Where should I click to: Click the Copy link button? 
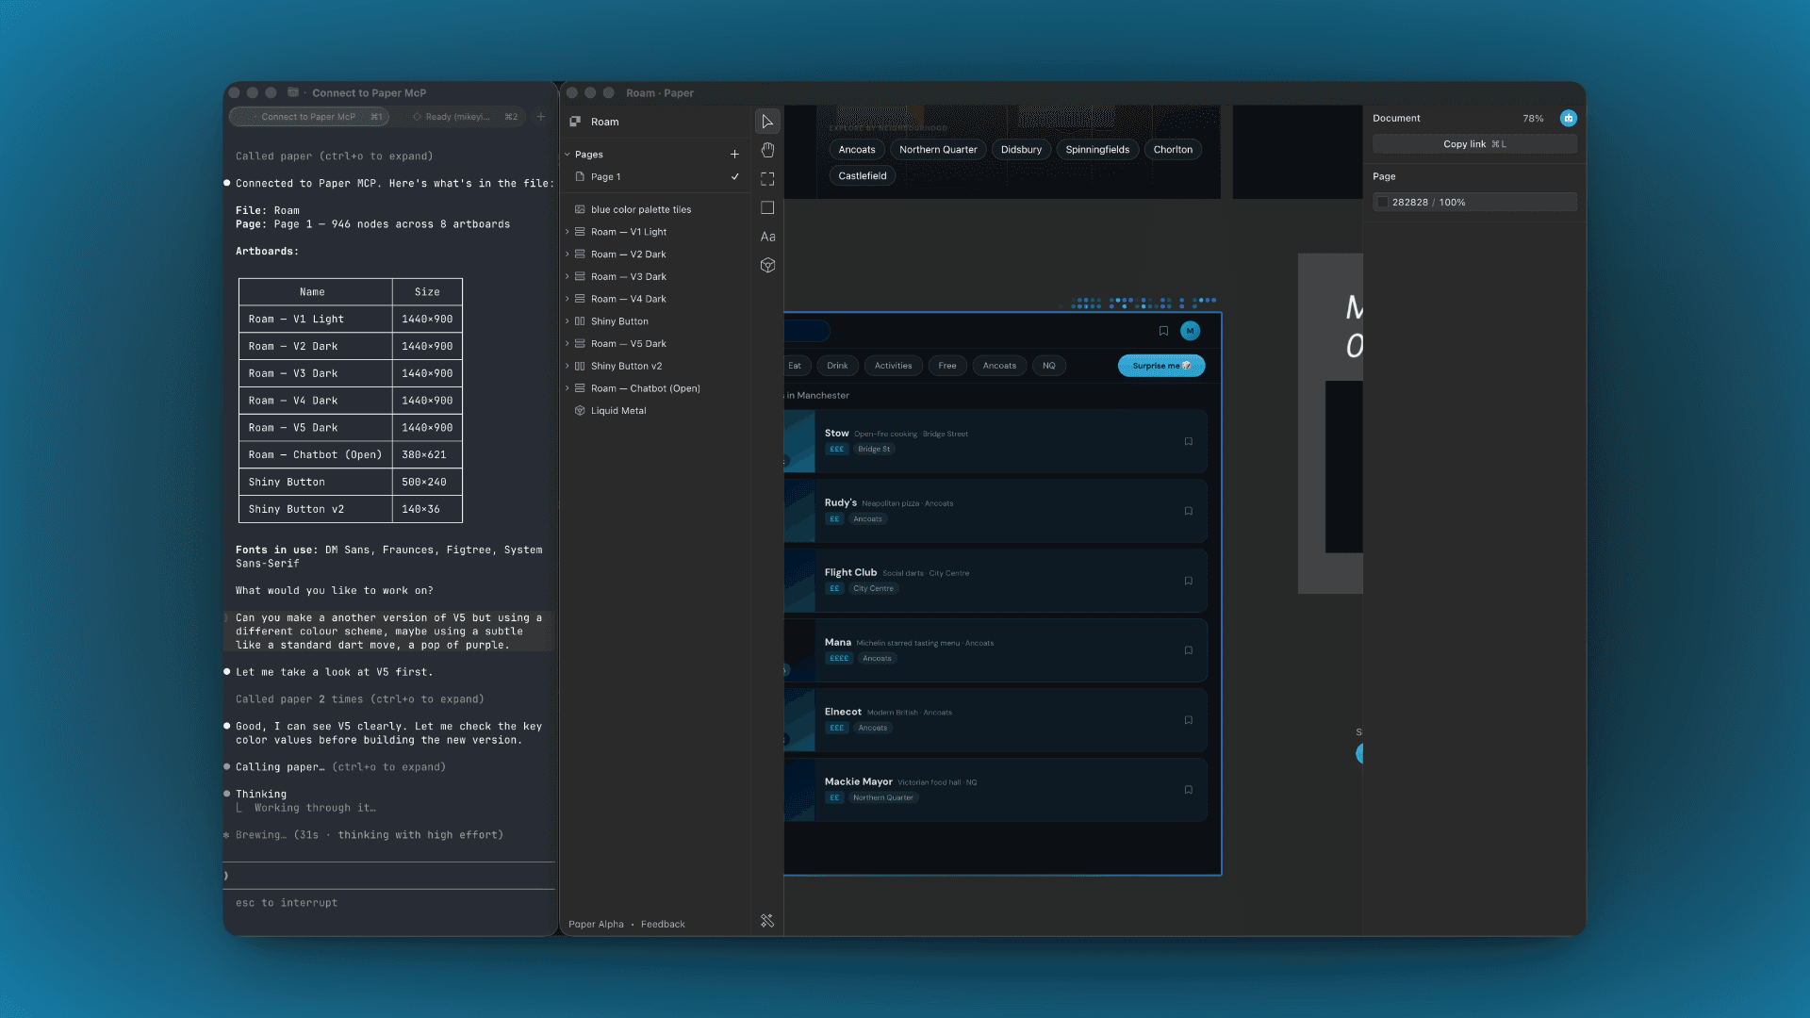[x=1473, y=143]
